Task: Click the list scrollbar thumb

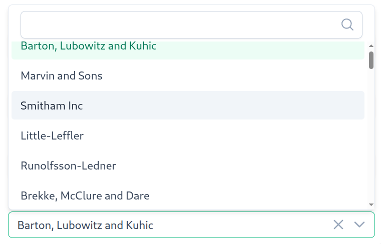Action: (371, 60)
